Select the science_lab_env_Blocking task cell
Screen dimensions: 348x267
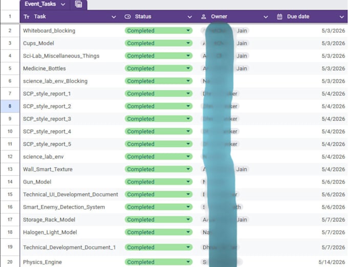[71, 81]
